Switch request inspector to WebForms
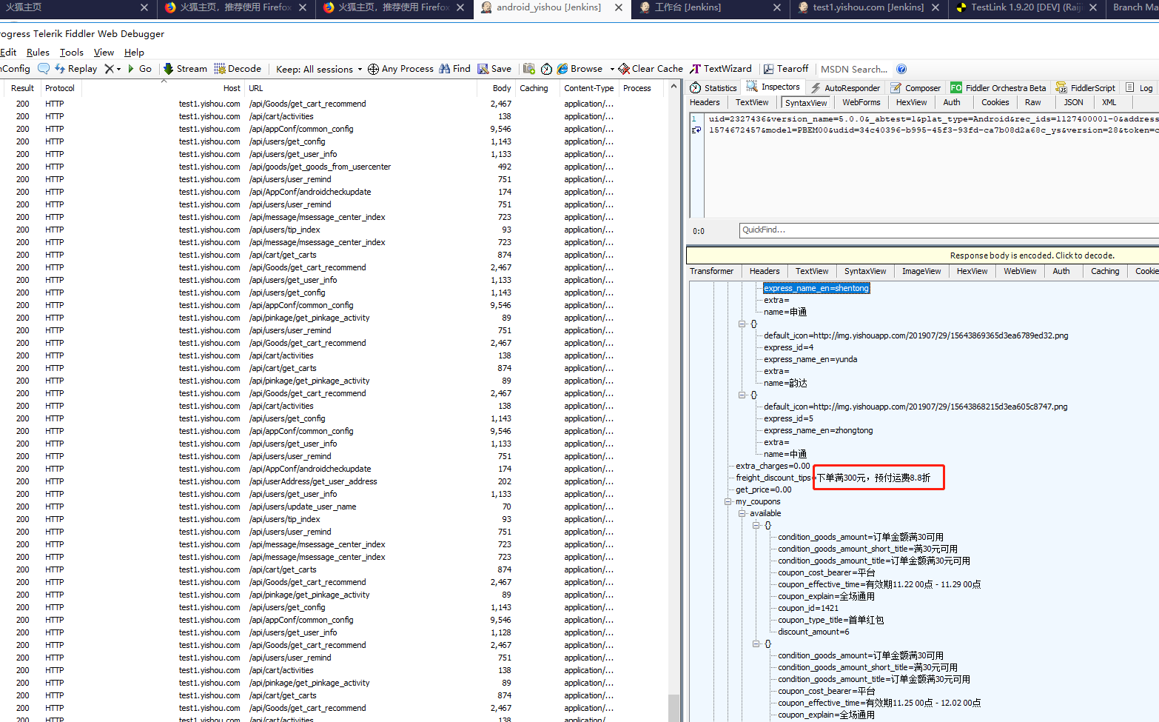The width and height of the screenshot is (1159, 722). pos(861,102)
